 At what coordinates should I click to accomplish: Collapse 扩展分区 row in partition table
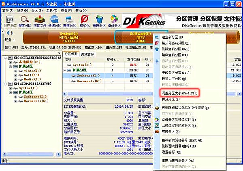tap(65, 70)
